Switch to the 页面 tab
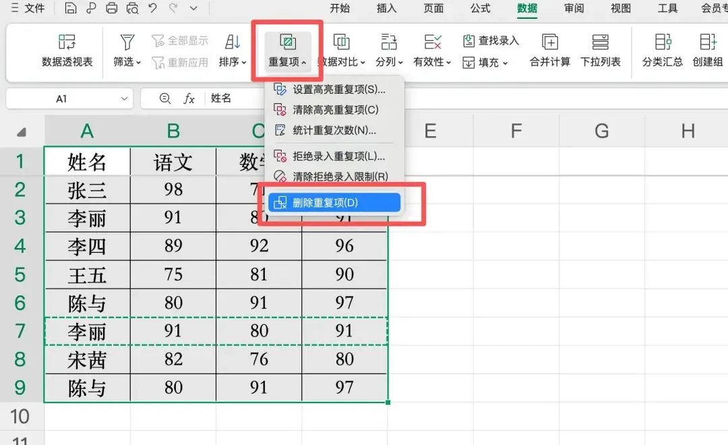The image size is (728, 445). 433,8
